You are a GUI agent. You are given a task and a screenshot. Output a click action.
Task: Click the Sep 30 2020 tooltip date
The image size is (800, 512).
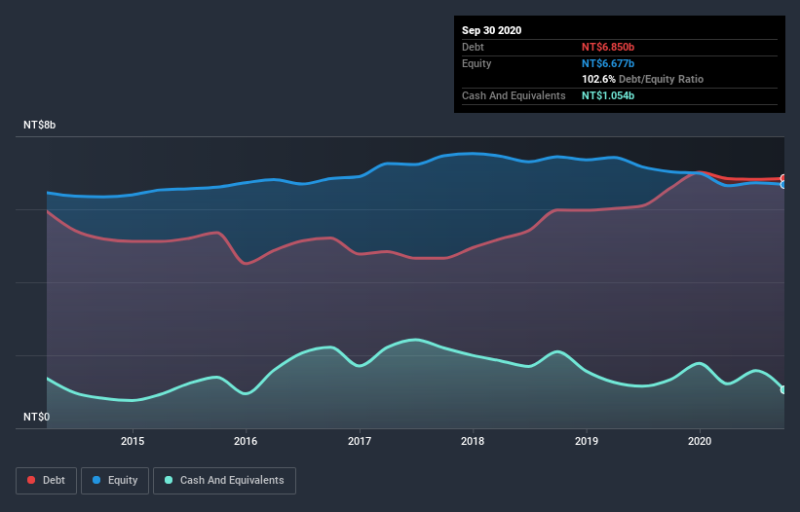pos(491,30)
